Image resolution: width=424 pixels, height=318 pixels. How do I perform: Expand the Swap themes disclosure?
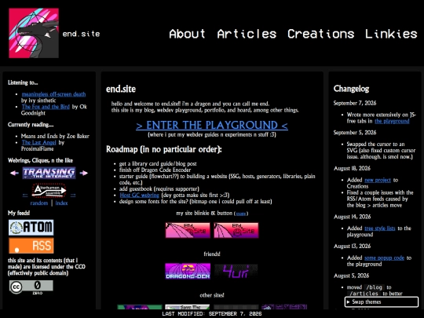(x=382, y=302)
